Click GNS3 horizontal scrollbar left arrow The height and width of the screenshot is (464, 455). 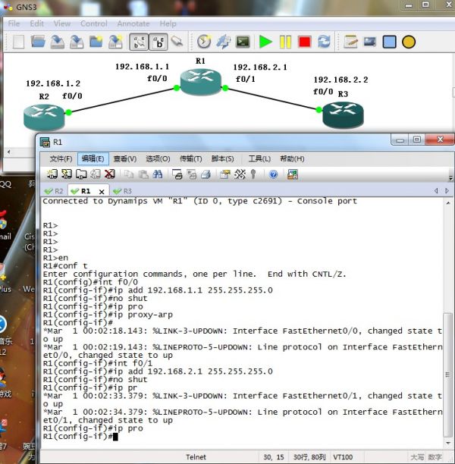pos(9,152)
